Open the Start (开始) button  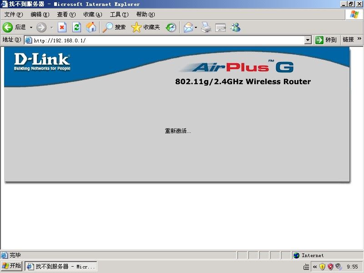click(x=11, y=266)
